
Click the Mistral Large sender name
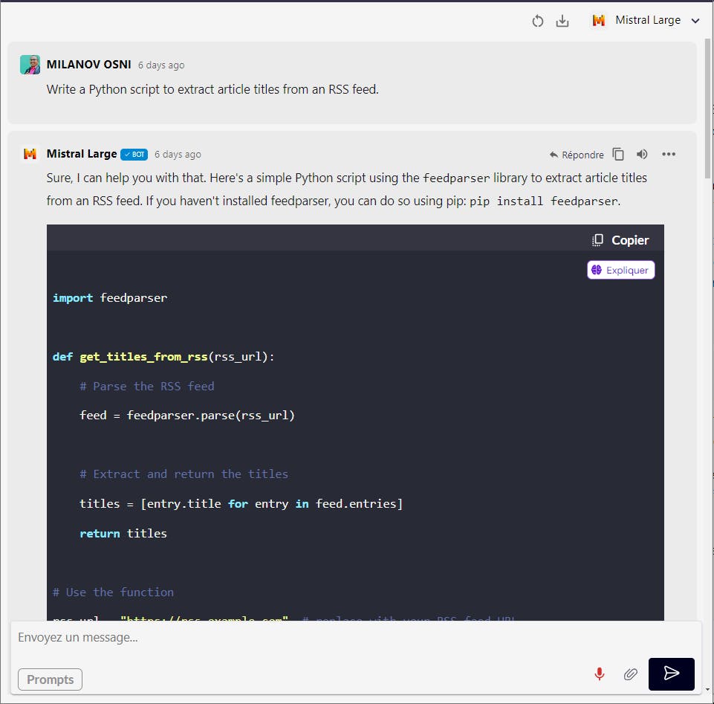(82, 154)
